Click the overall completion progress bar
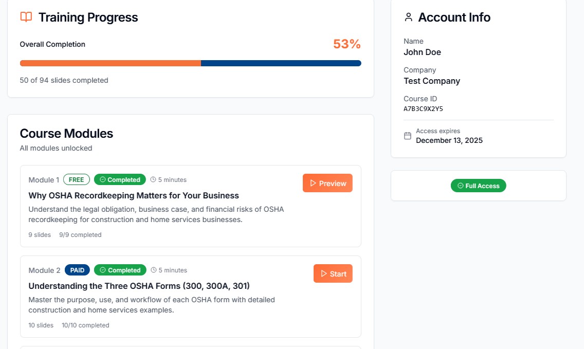Viewport: 584px width, 349px height. pos(190,63)
